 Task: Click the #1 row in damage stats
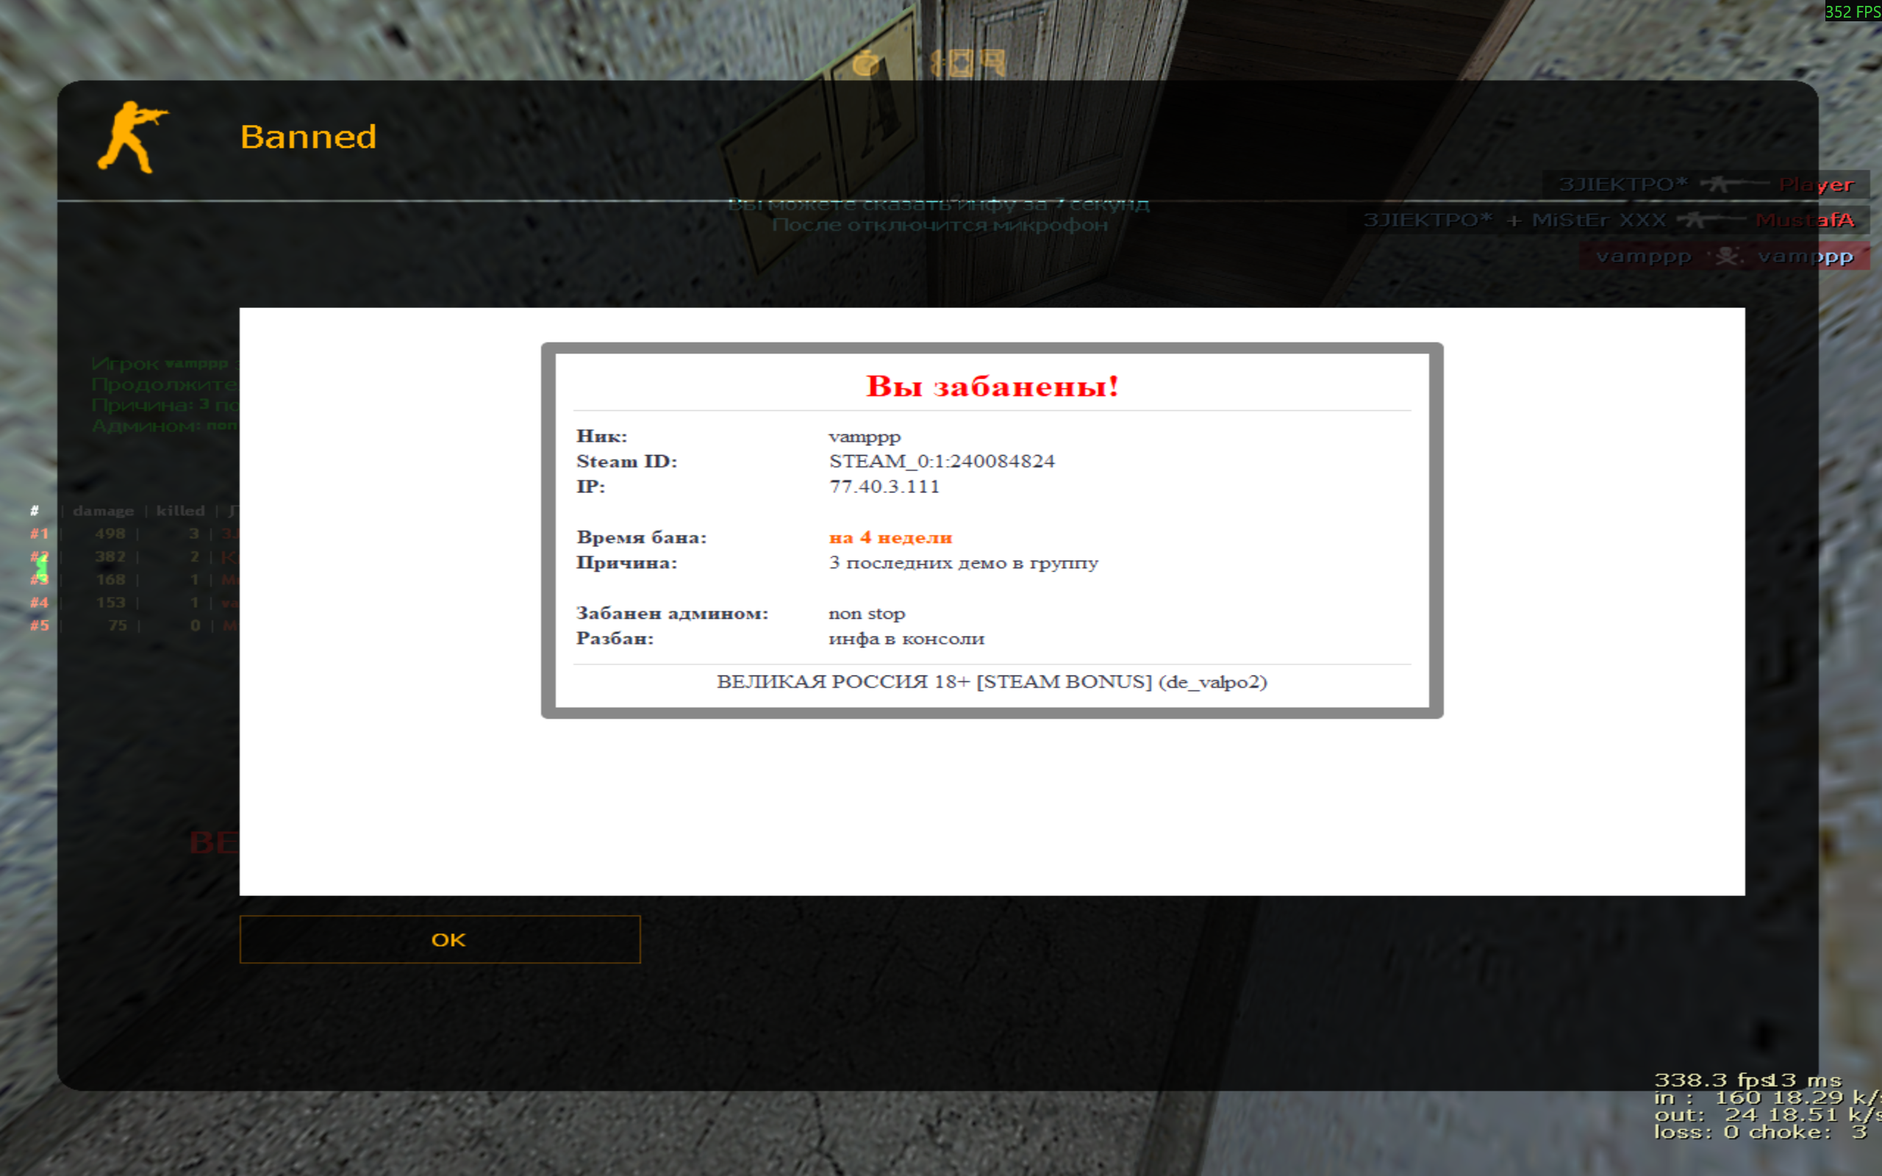(x=117, y=534)
